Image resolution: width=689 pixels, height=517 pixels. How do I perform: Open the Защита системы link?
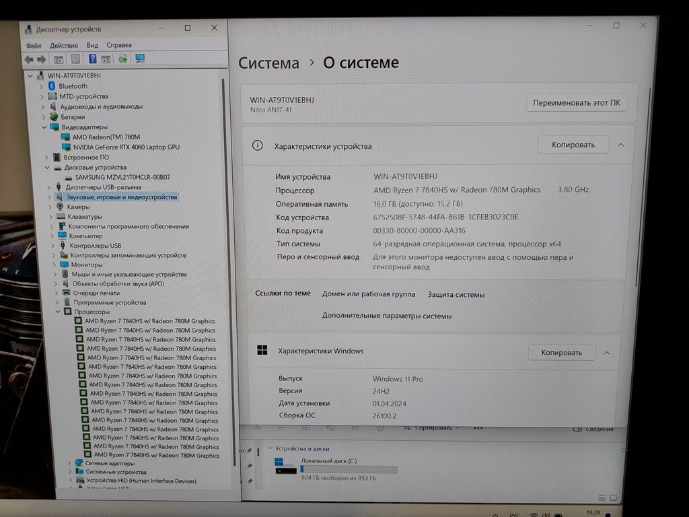pos(456,295)
